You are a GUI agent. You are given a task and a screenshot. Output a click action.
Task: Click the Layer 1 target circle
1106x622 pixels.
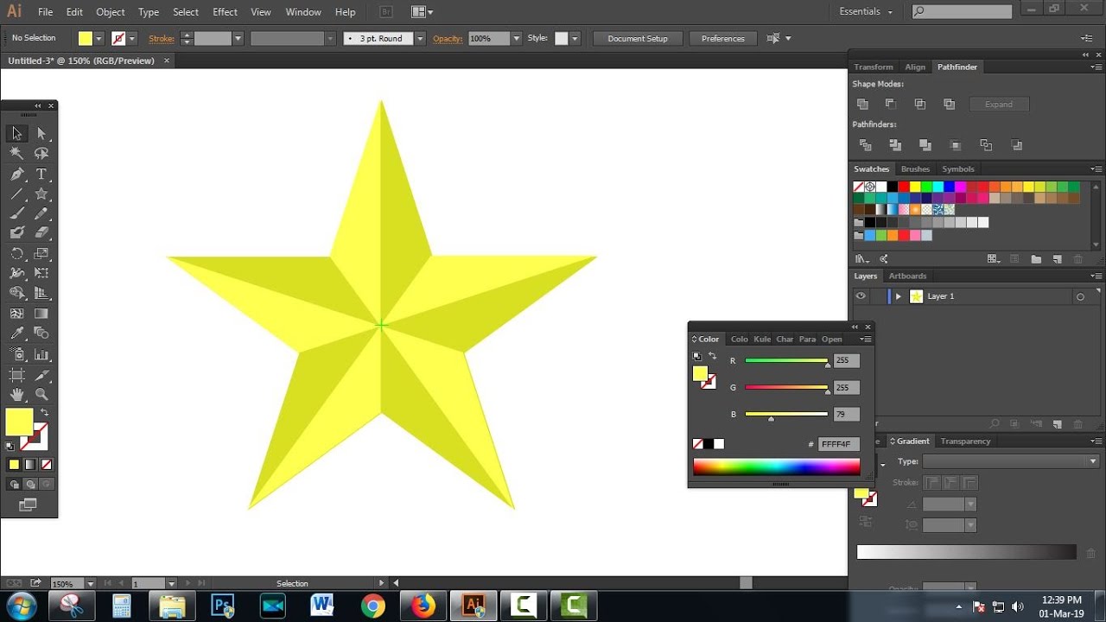coord(1080,296)
